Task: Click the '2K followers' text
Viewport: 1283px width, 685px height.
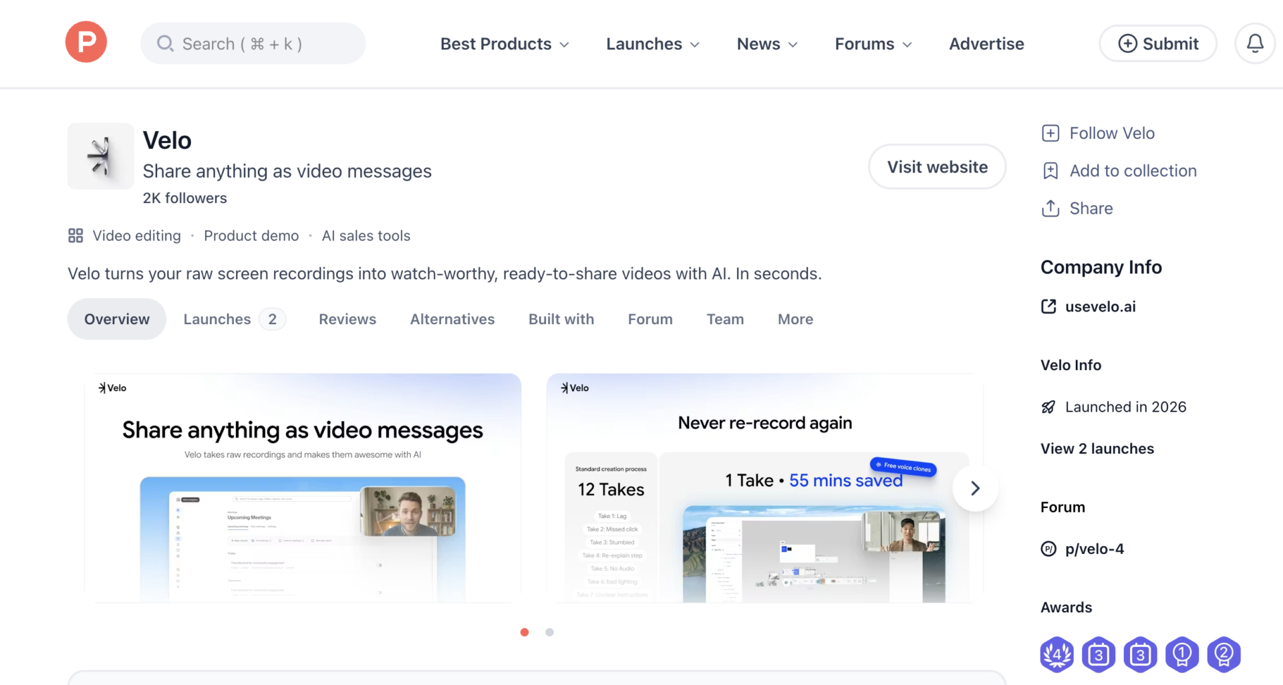Action: 185,198
